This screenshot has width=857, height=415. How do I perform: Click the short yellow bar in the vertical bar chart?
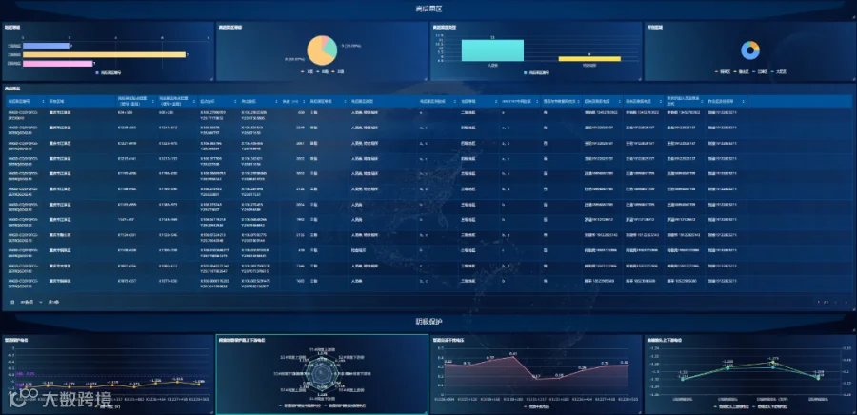click(x=589, y=58)
